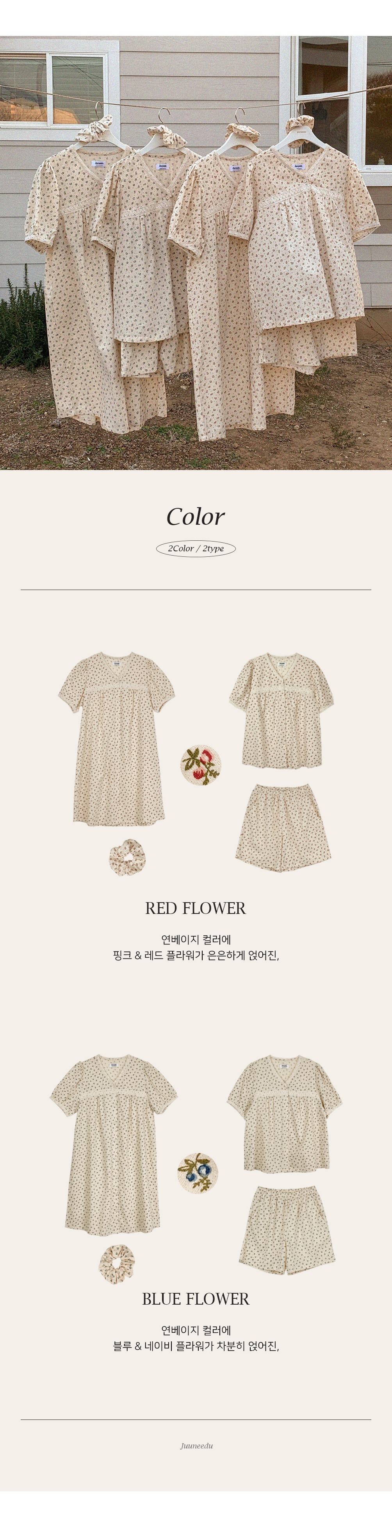
Task: Click the RED FLOWER title text
Action: pyautogui.click(x=196, y=908)
